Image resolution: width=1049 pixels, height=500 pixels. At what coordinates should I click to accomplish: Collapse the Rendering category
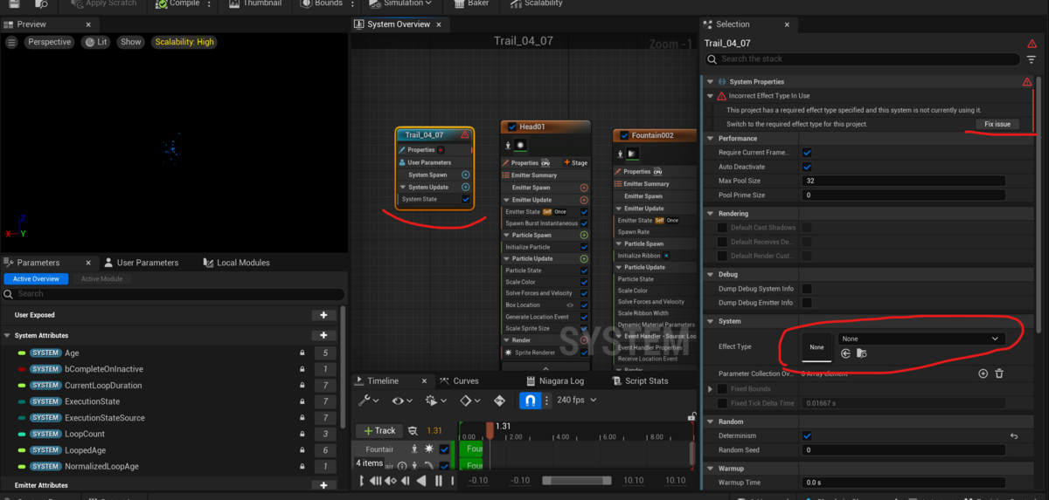coord(711,214)
